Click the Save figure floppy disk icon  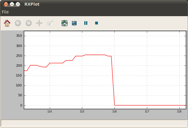(x=74, y=23)
